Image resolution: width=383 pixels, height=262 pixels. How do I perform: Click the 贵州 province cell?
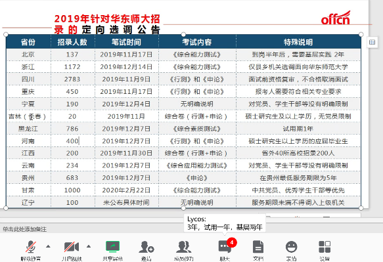point(28,178)
